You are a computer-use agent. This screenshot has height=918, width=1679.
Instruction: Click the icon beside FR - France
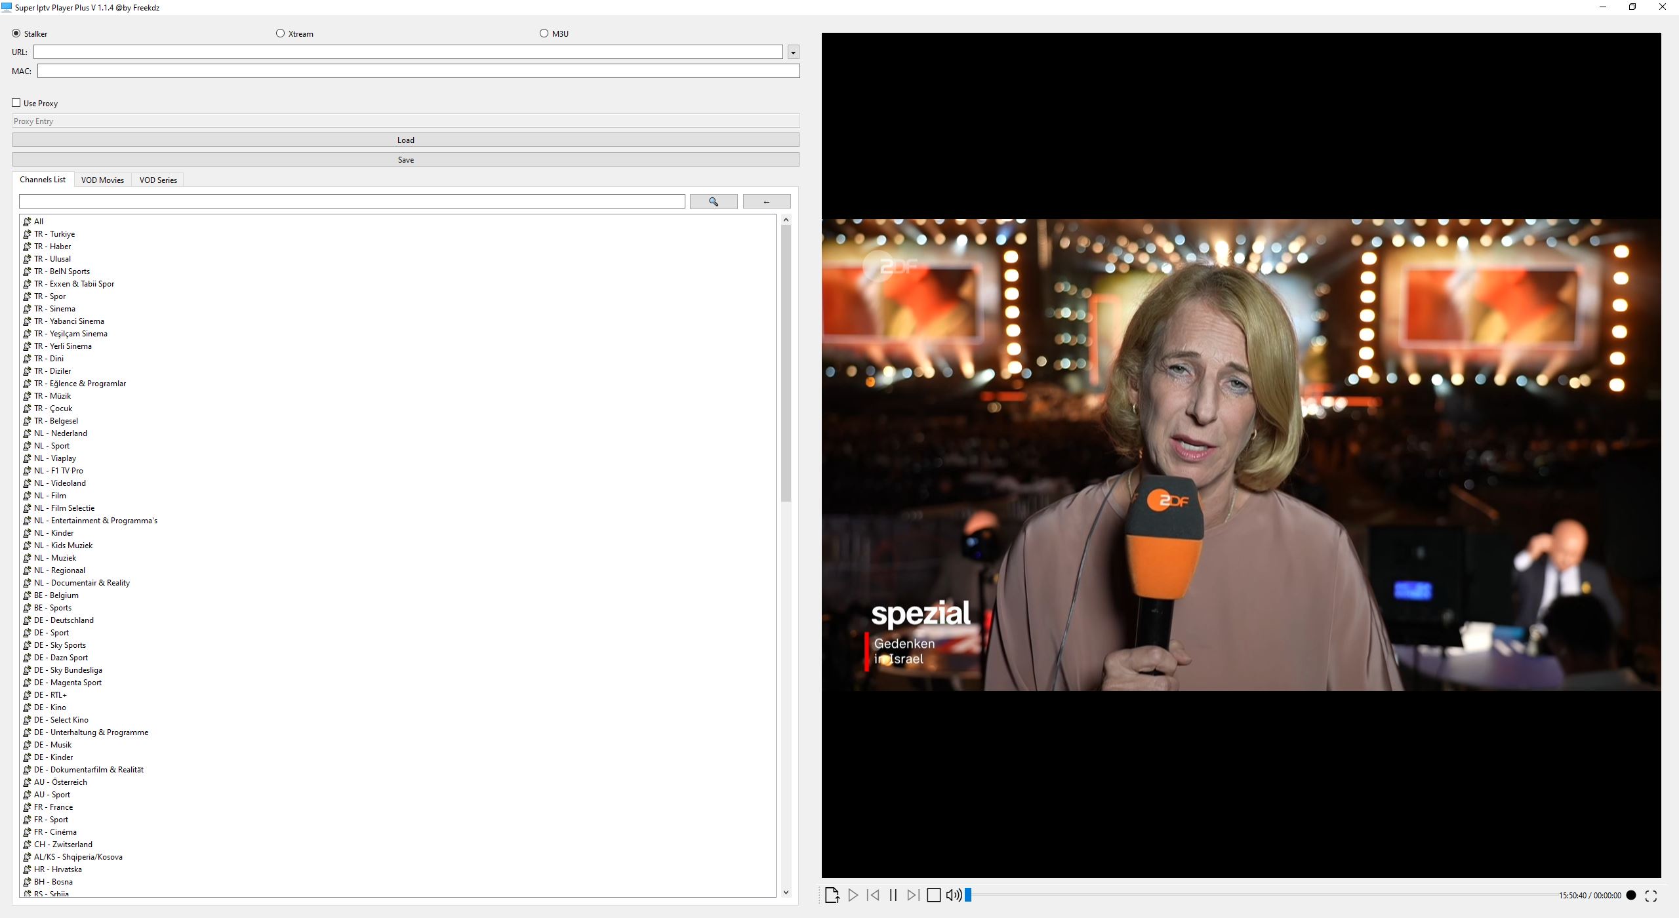(28, 807)
